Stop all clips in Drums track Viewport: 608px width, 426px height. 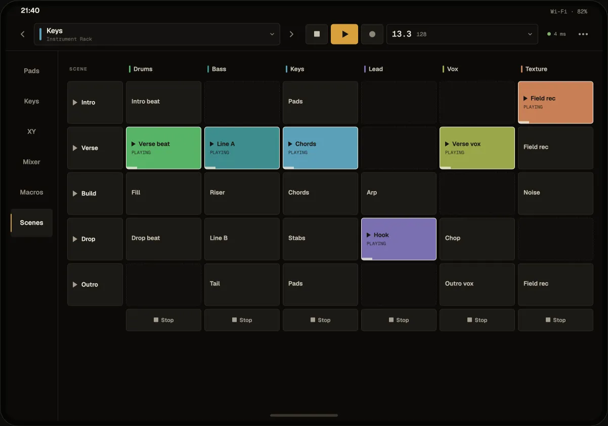(x=163, y=320)
